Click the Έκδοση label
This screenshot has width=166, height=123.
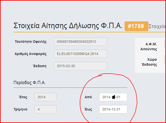point(40,66)
